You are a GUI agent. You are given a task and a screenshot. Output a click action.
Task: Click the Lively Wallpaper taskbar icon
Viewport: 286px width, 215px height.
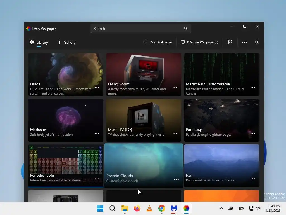[x=186, y=208]
